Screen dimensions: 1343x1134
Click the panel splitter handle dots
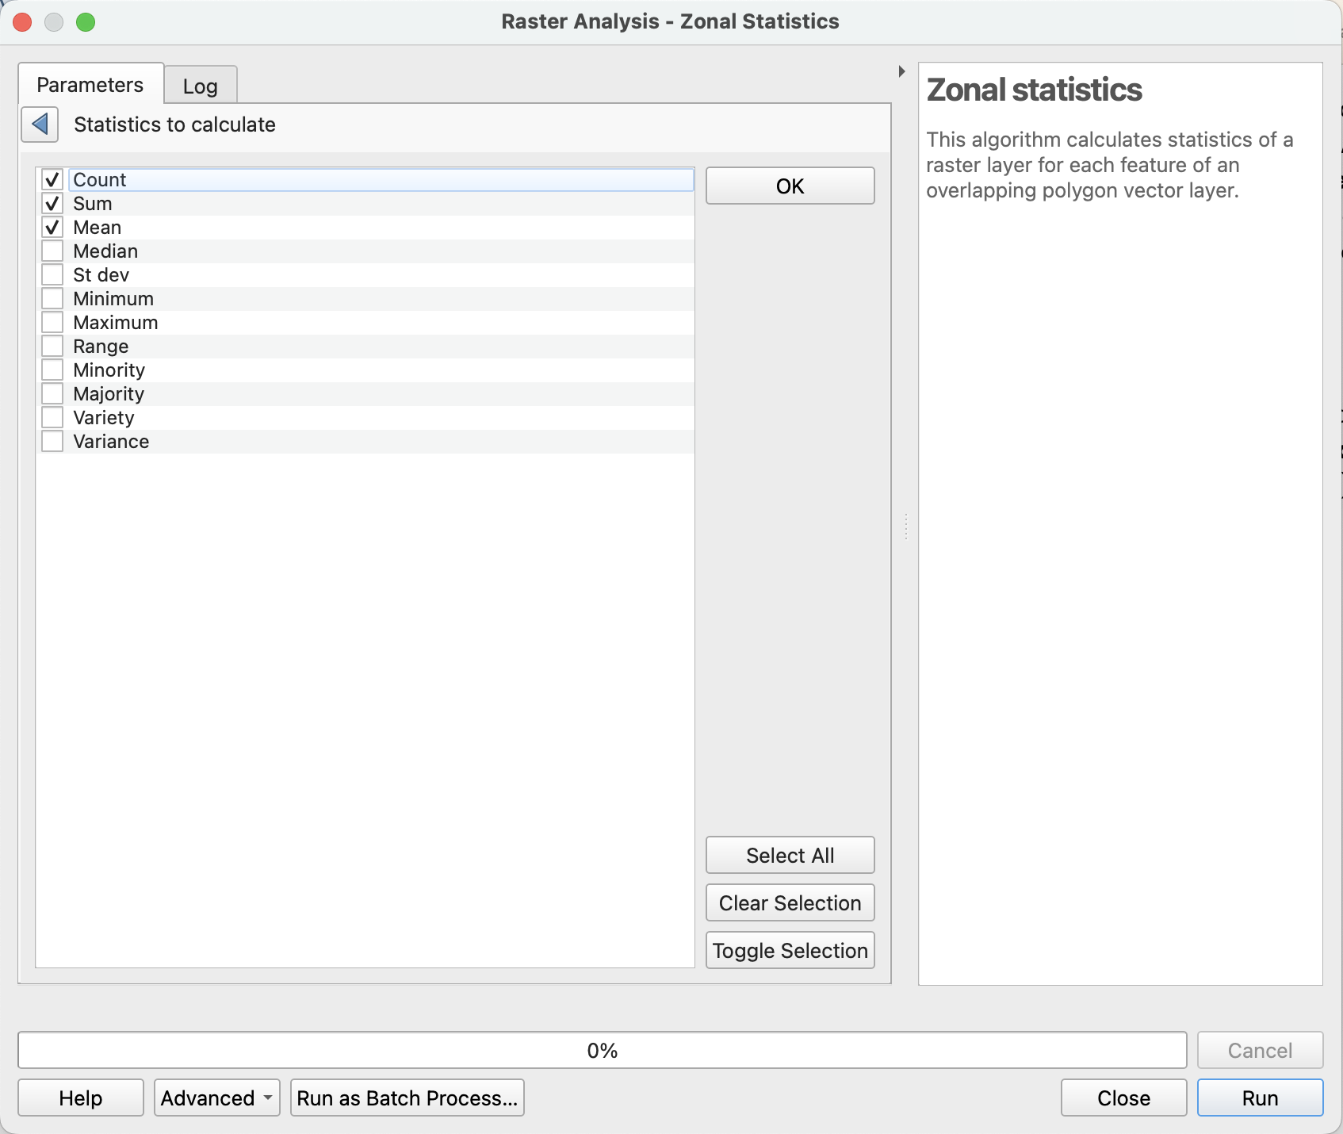pyautogui.click(x=905, y=527)
